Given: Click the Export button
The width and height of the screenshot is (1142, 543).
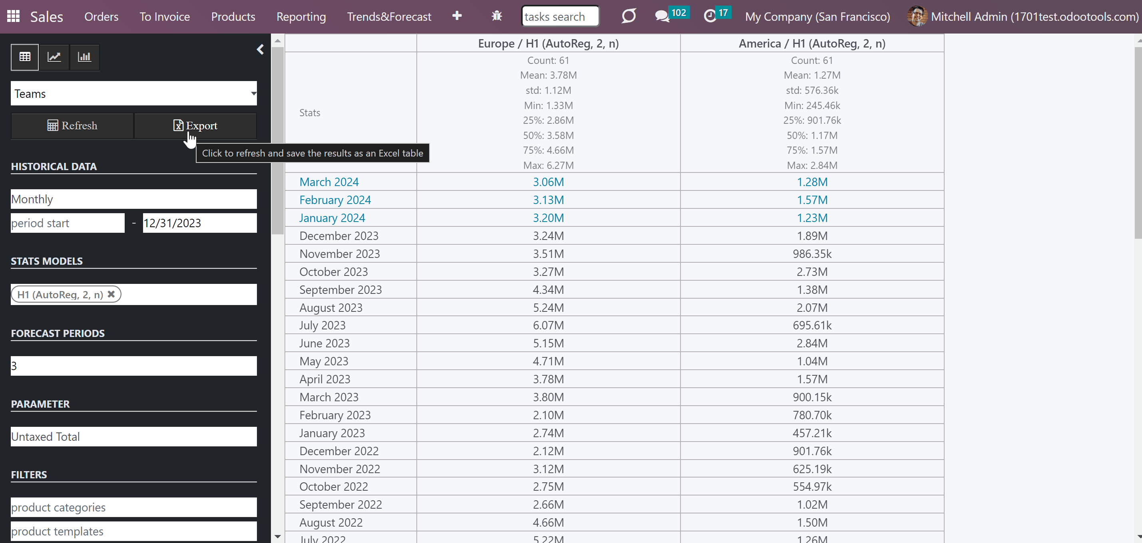Looking at the screenshot, I should (195, 125).
